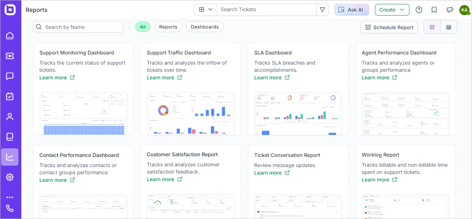Click the Worklog Report title
The image size is (472, 219).
pyautogui.click(x=381, y=155)
